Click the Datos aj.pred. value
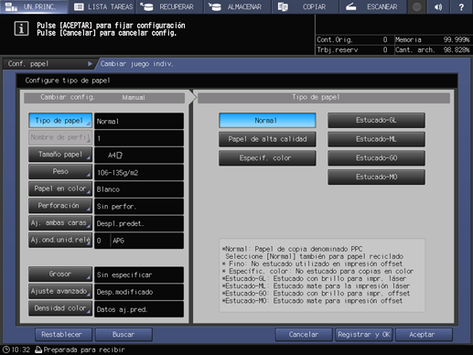 pyautogui.click(x=139, y=309)
